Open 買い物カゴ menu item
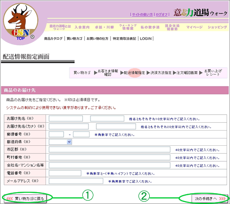Image resolution: width=230 pixels, height=204 pixels. point(74,39)
